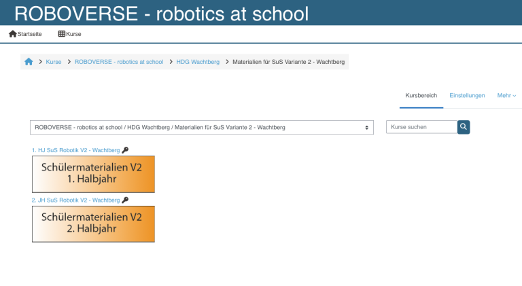
Task: Open the course category dropdown
Action: pos(202,128)
